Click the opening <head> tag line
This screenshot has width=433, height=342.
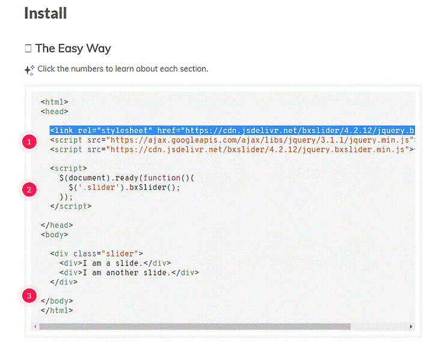pyautogui.click(x=54, y=111)
